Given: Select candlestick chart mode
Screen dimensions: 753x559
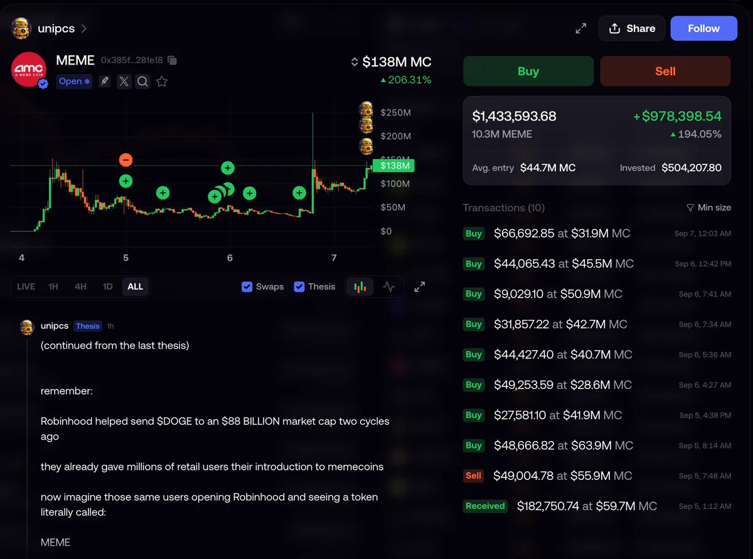Looking at the screenshot, I should pos(360,287).
